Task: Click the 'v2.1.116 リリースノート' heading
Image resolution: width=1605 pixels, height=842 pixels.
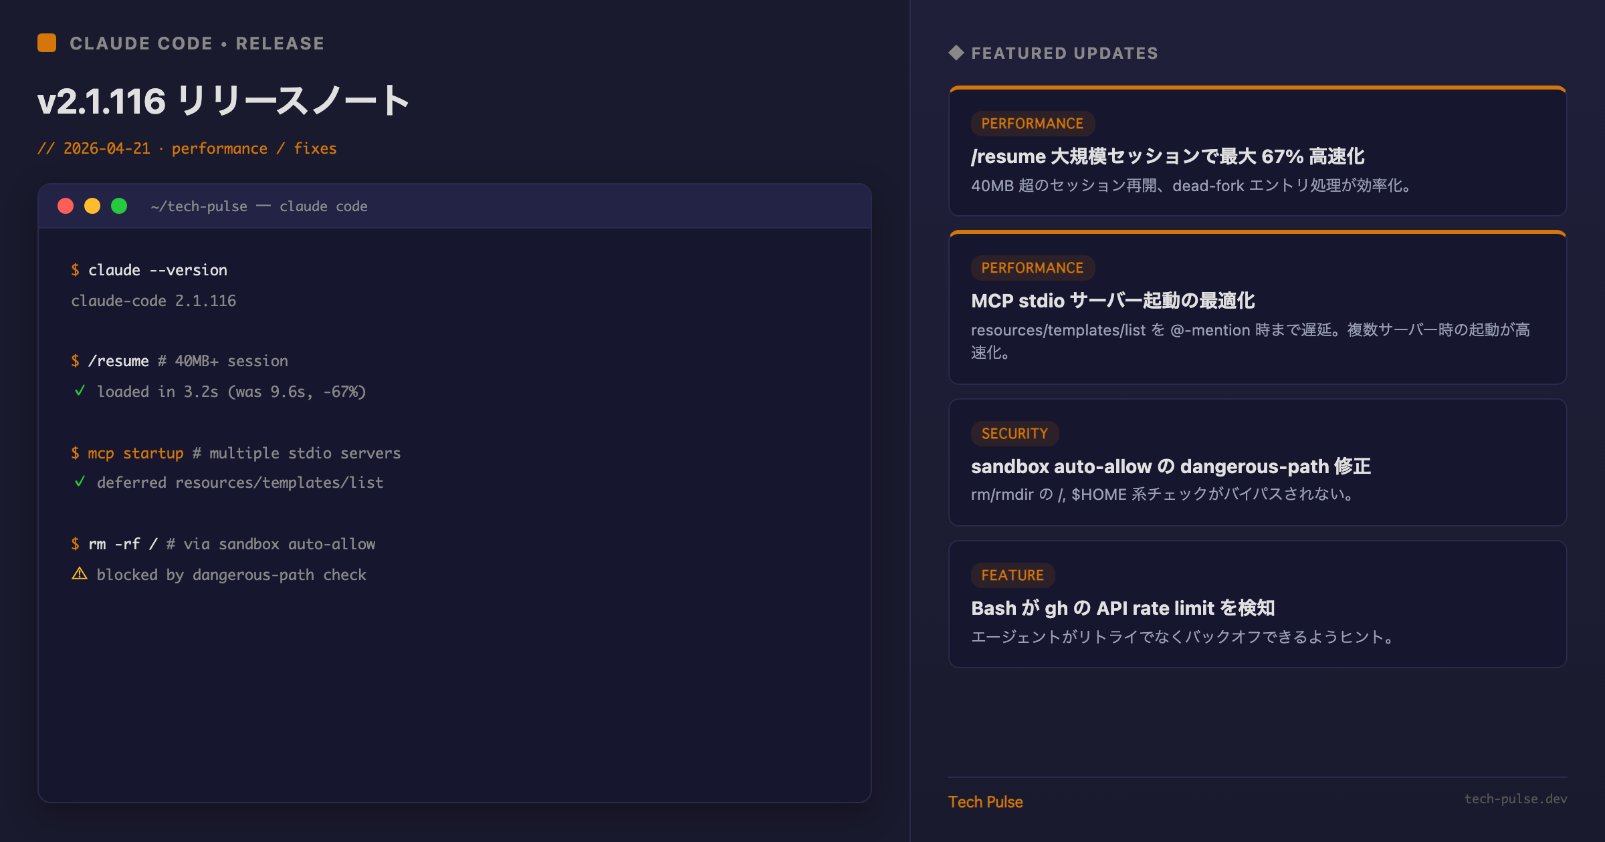Action: [223, 101]
